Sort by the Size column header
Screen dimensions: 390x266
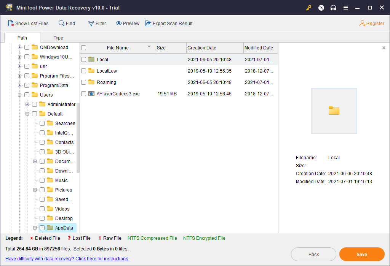171,47
